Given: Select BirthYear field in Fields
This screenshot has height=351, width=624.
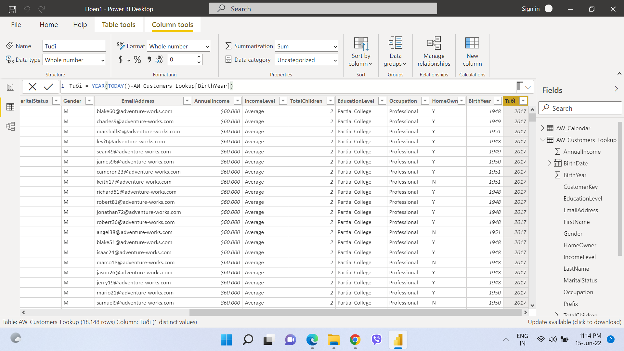Looking at the screenshot, I should (x=575, y=175).
